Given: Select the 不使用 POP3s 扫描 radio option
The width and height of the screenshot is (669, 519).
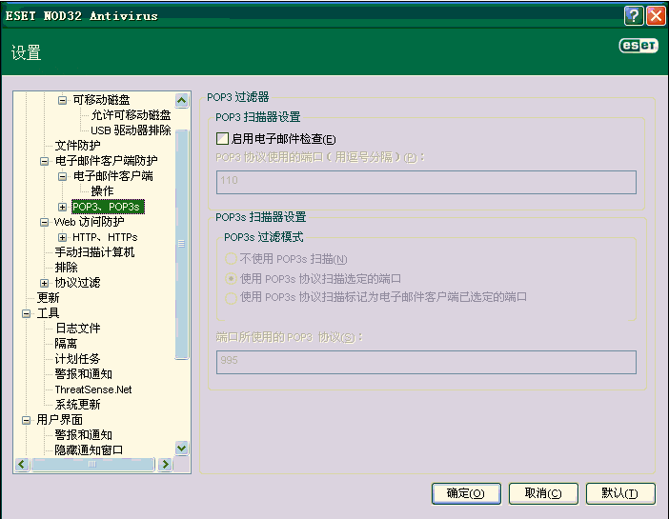Looking at the screenshot, I should [x=230, y=259].
